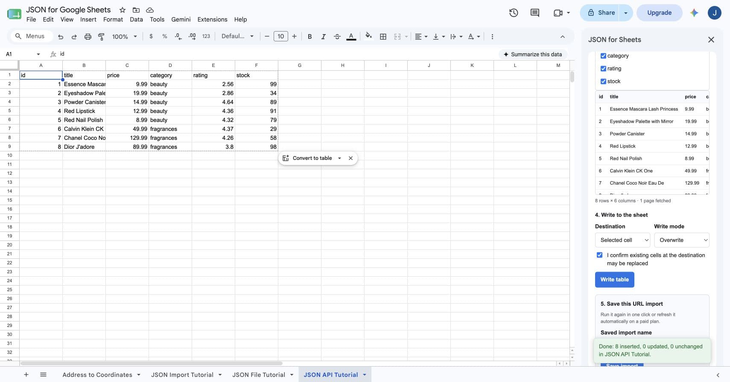
Task: Open the Write mode Overwrite dropdown
Action: [682, 240]
